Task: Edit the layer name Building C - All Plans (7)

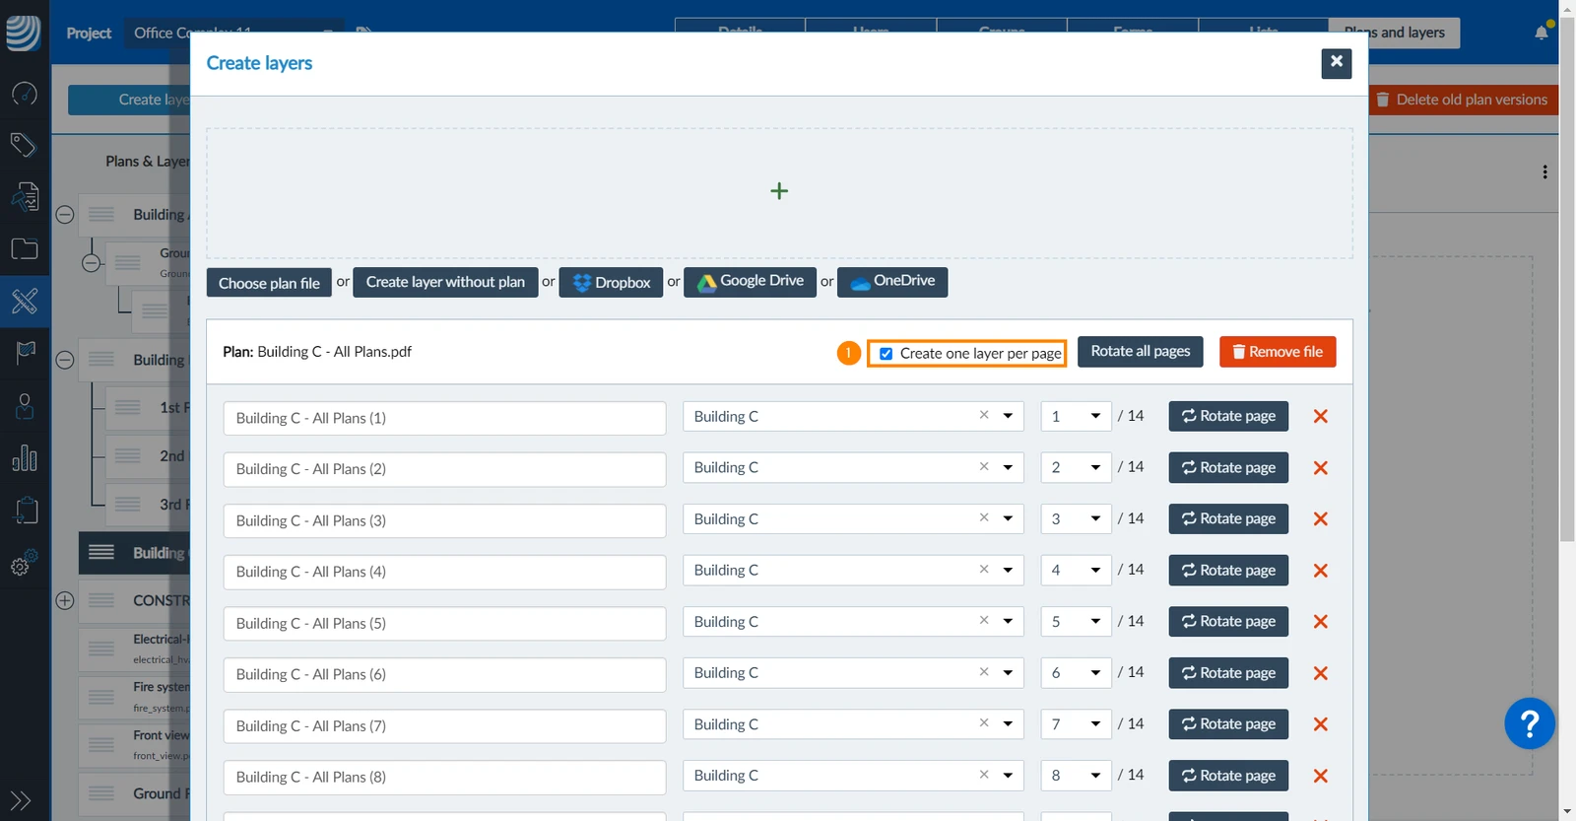Action: pyautogui.click(x=444, y=726)
